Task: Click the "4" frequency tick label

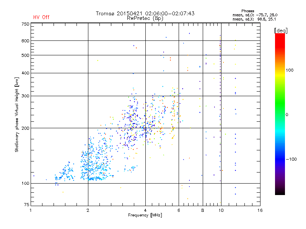Action: [x=145, y=210]
